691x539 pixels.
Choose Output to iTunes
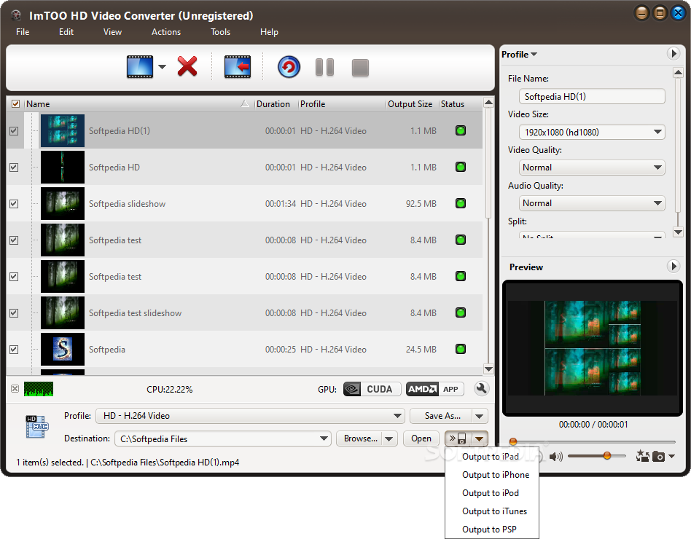(x=492, y=511)
